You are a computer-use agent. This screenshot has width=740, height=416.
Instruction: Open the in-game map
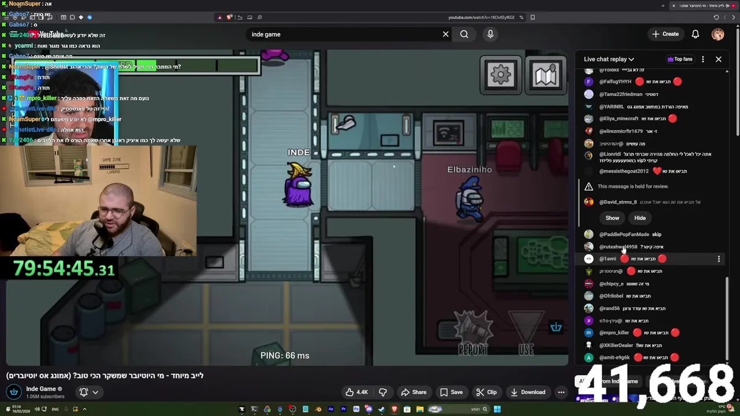[x=545, y=75]
